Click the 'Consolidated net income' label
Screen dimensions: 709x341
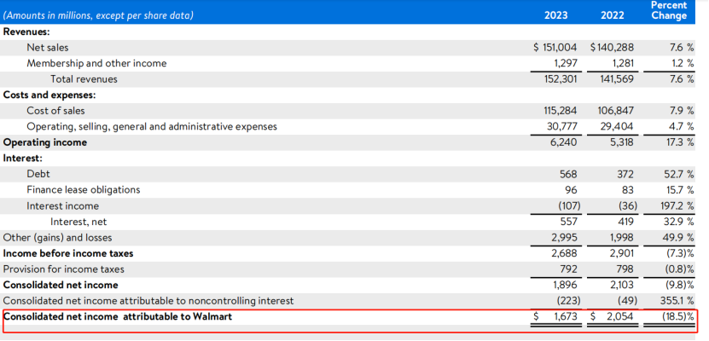[61, 285]
